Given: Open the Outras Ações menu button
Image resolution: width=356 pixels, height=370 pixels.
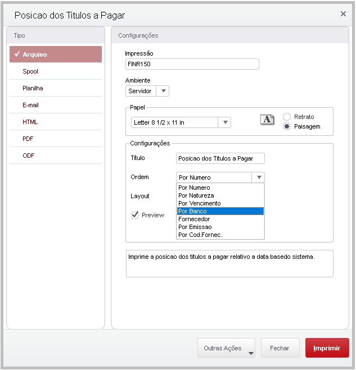Looking at the screenshot, I should (226, 348).
